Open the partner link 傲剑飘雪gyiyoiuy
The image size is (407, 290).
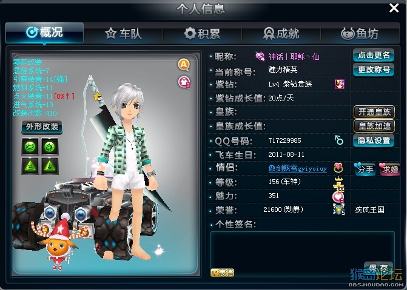297,168
